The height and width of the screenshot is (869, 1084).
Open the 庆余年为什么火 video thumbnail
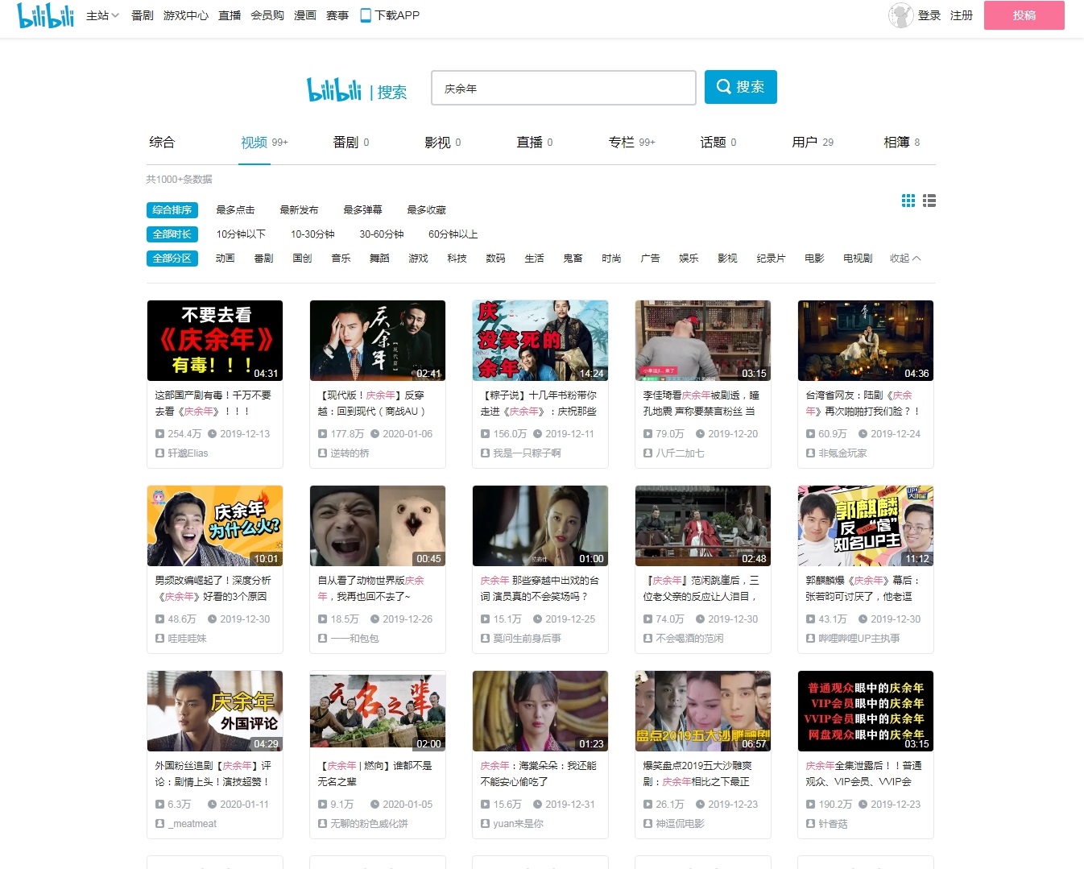click(215, 526)
